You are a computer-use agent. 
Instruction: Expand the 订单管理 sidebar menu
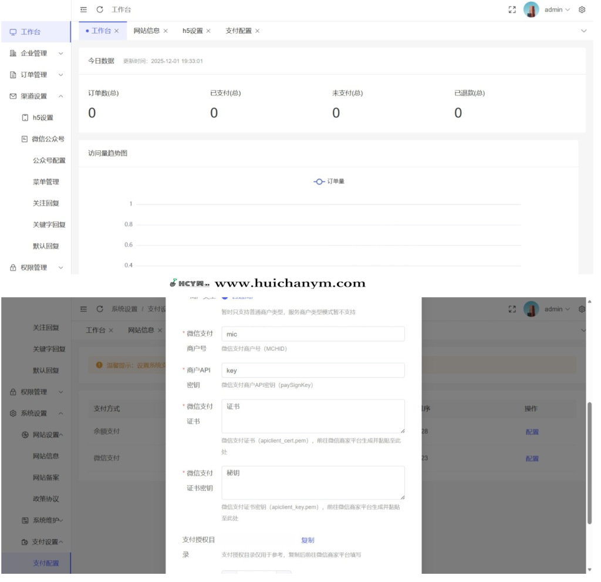[x=35, y=75]
